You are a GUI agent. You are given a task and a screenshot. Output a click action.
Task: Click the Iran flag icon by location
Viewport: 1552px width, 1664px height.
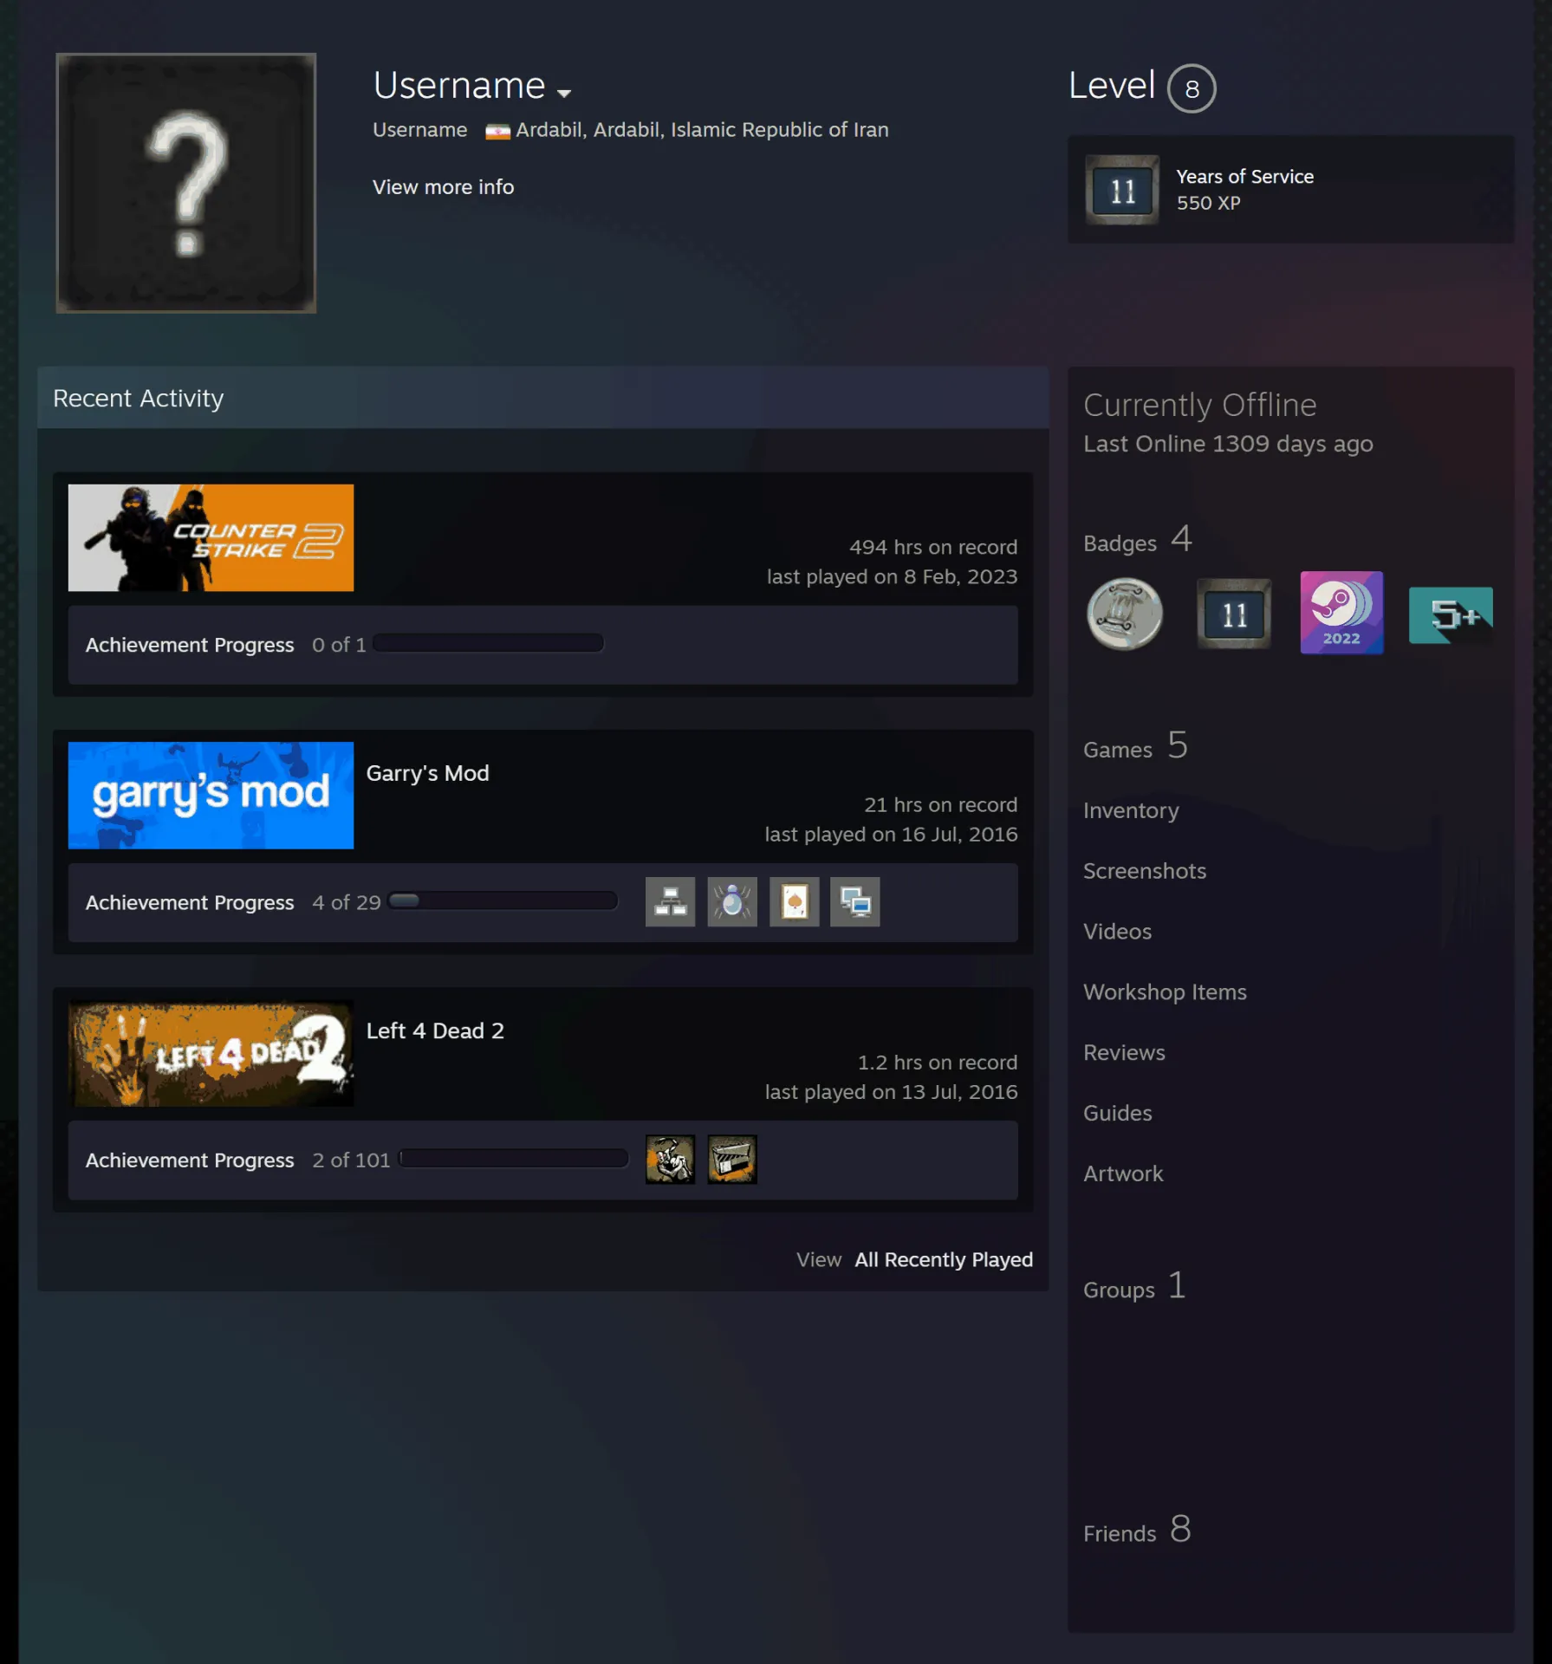[x=497, y=132]
